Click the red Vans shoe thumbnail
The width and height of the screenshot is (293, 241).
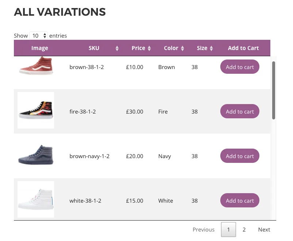[35, 67]
